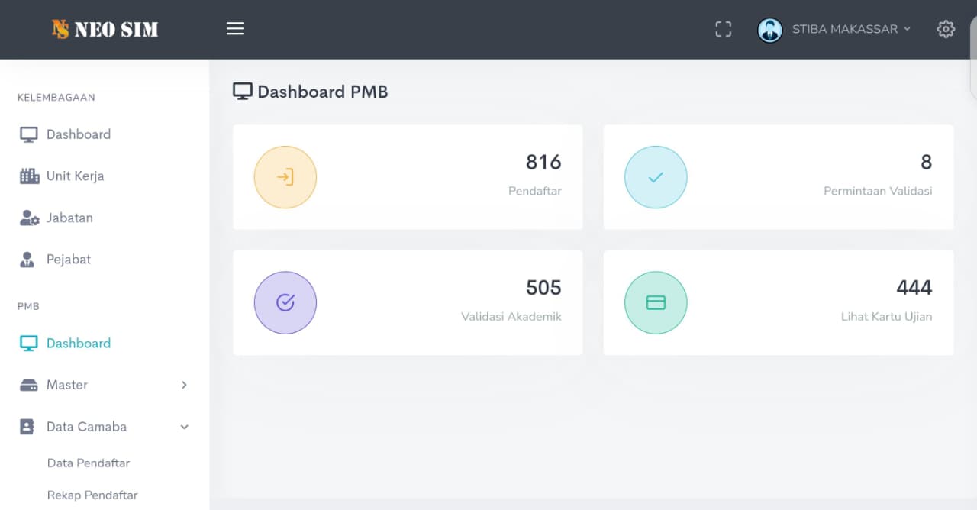Click the 816 Pendaftar statistics card

click(408, 177)
